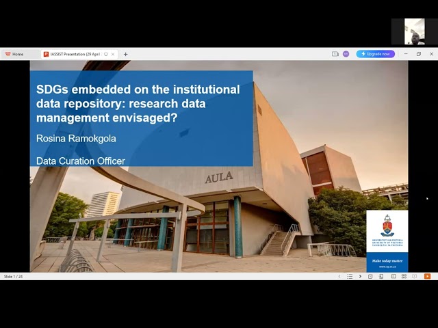
Task: Restore down the WPS window
Action: (x=418, y=54)
